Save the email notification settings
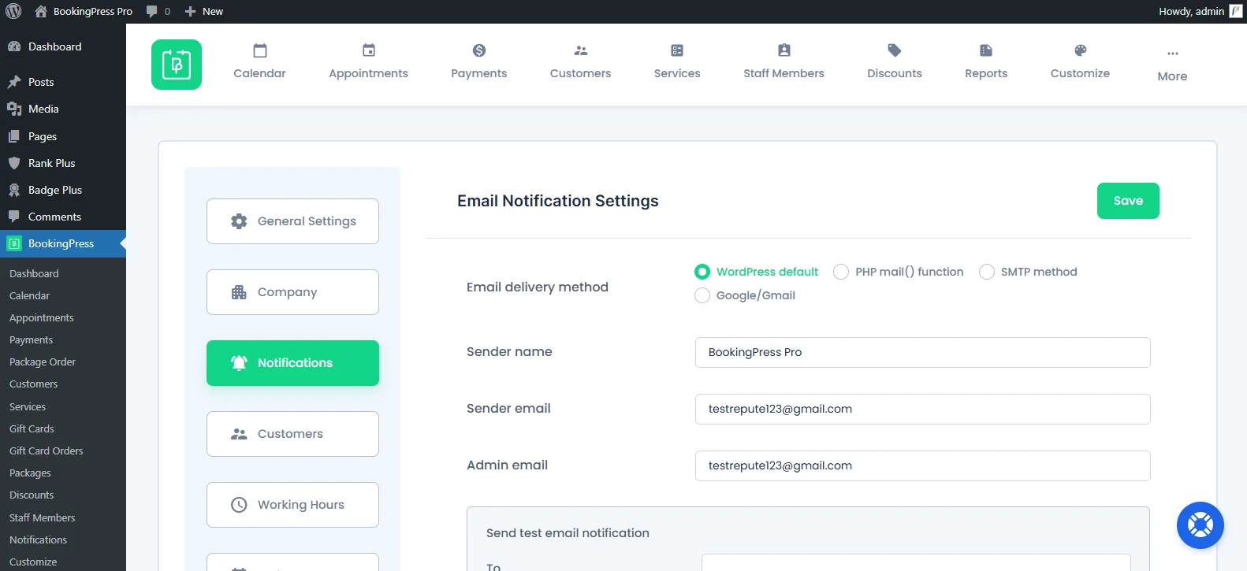Screen dimensions: 1247x571 (1128, 201)
